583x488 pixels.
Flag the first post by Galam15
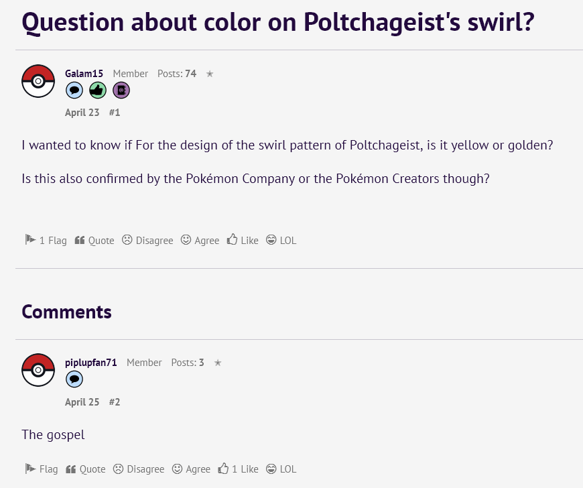click(46, 240)
